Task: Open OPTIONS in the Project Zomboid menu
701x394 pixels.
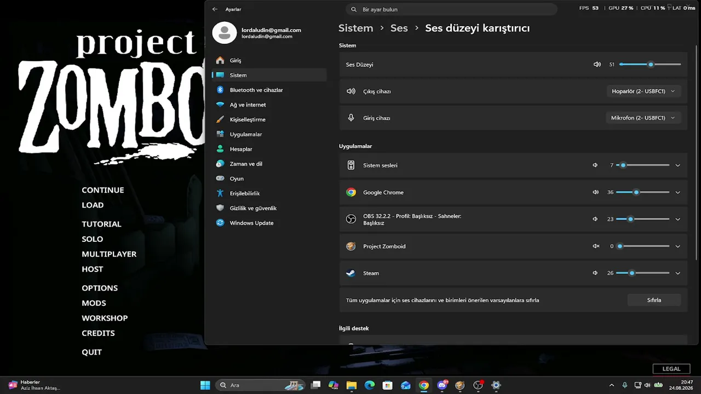Action: (x=100, y=288)
